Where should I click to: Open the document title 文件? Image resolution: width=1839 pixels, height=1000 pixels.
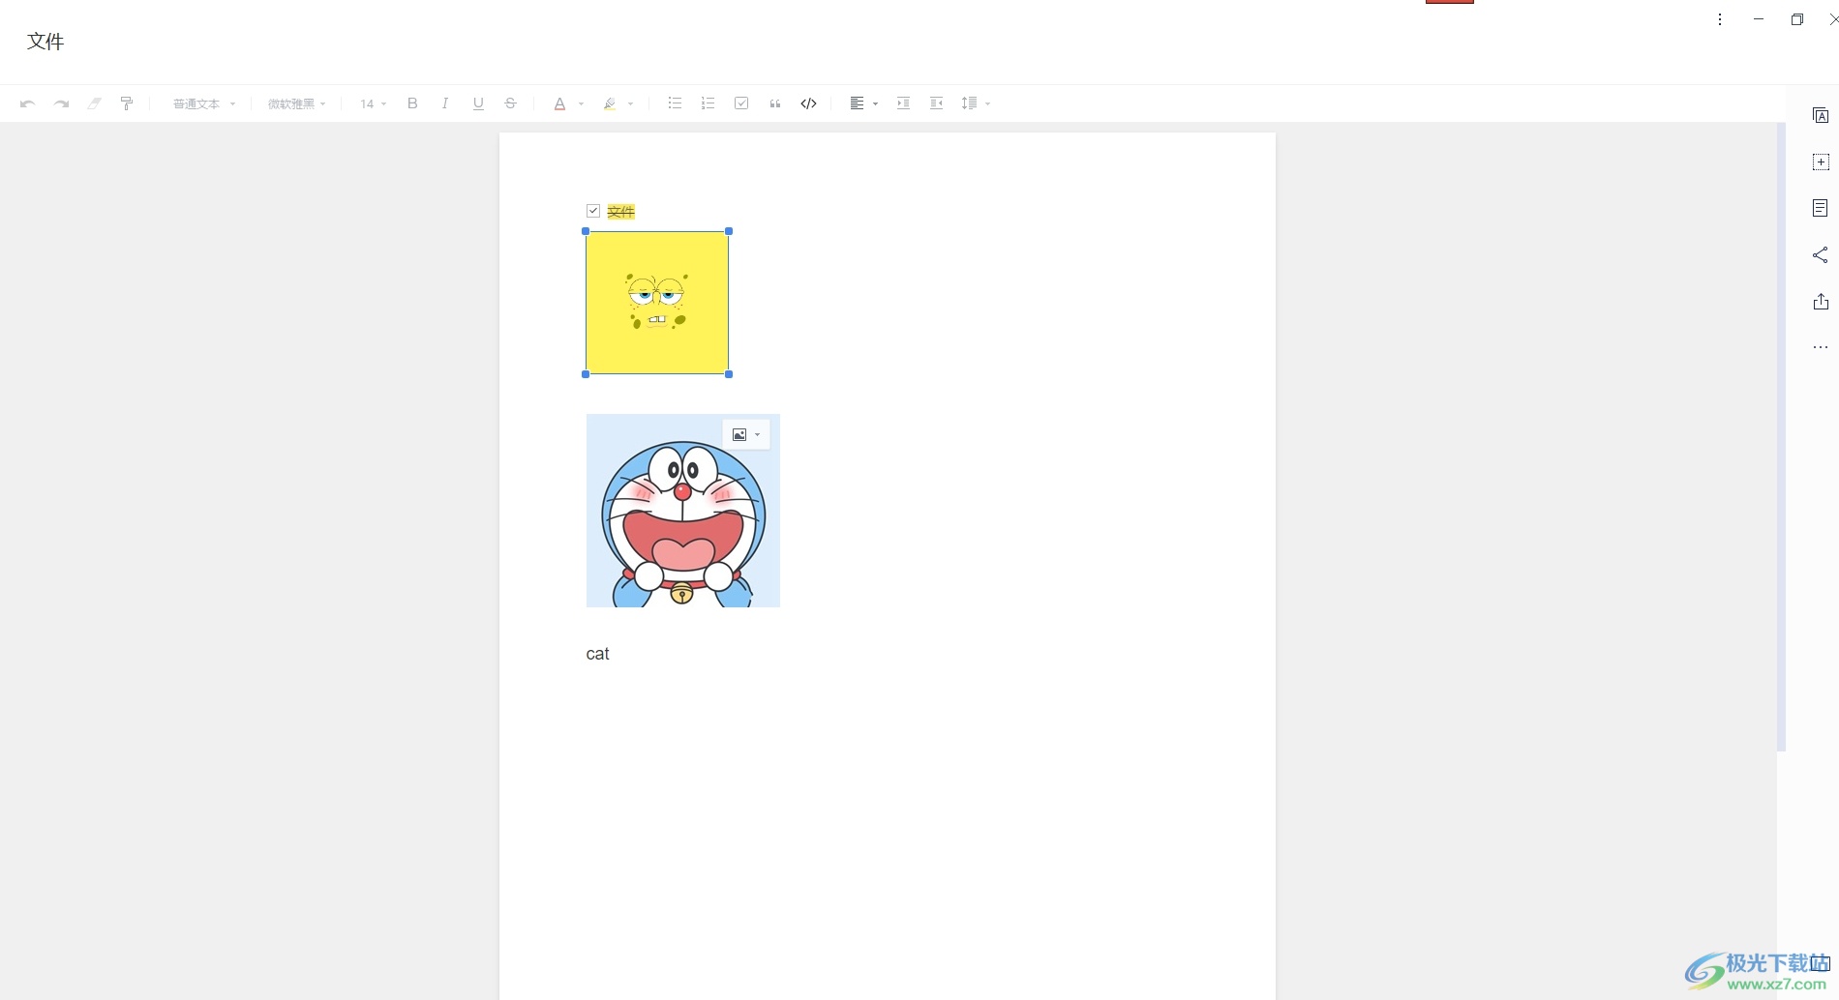[x=45, y=41]
